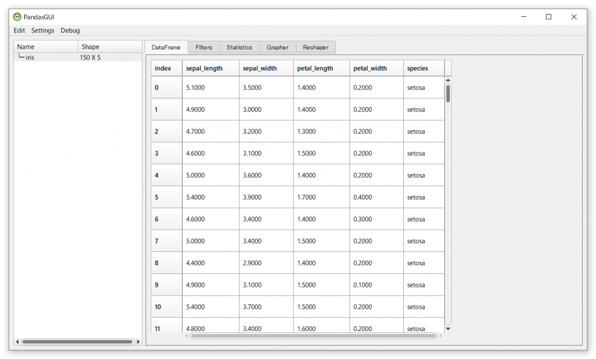596x359 pixels.
Task: Open the Reshaper tab
Action: [315, 47]
